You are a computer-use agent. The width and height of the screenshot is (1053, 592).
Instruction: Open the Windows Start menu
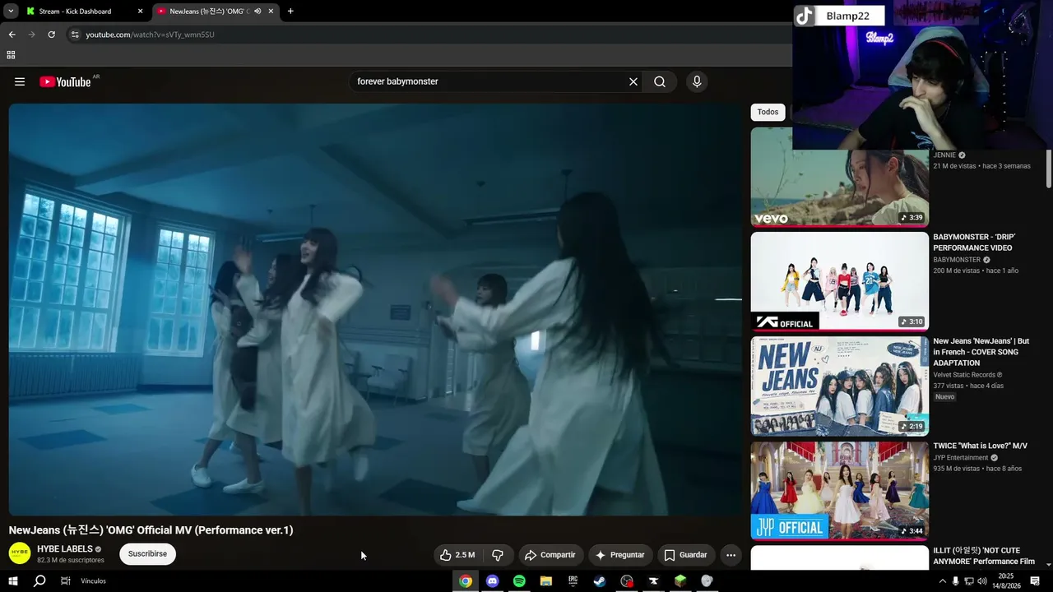pos(13,581)
